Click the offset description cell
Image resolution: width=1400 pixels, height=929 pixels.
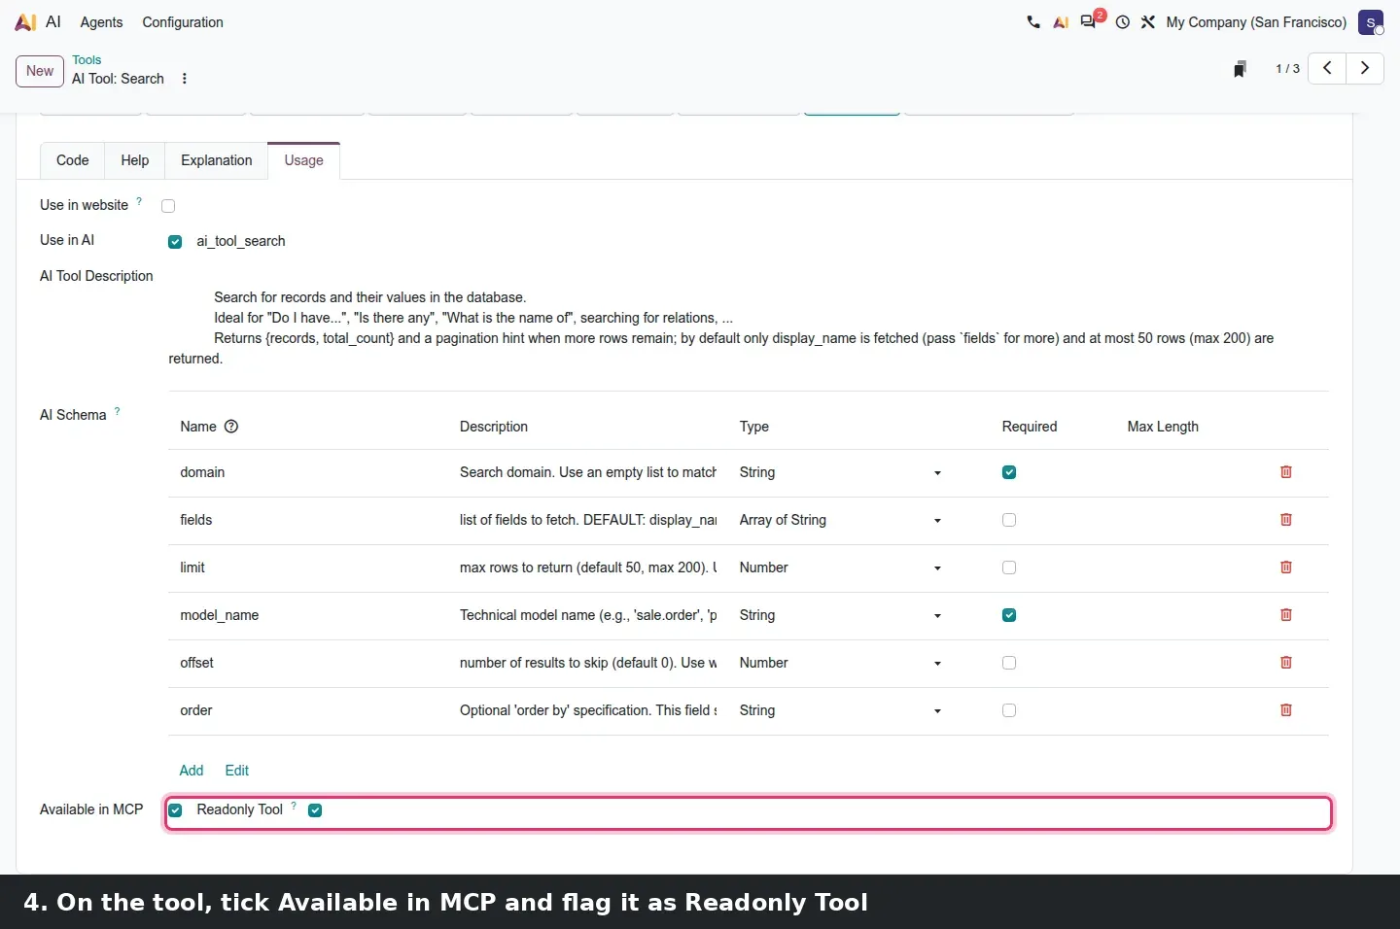(588, 663)
